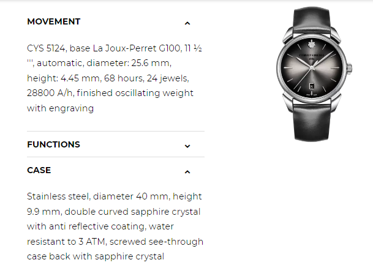
Task: Click the 'case back with sapphire crystal' line
Action: [96, 256]
